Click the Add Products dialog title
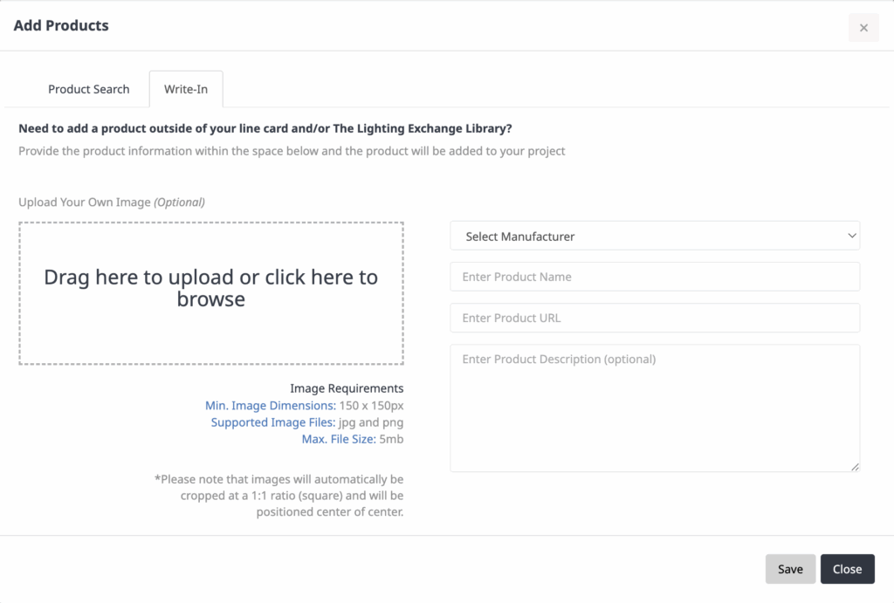Screen dimensions: 894x603 point(61,25)
